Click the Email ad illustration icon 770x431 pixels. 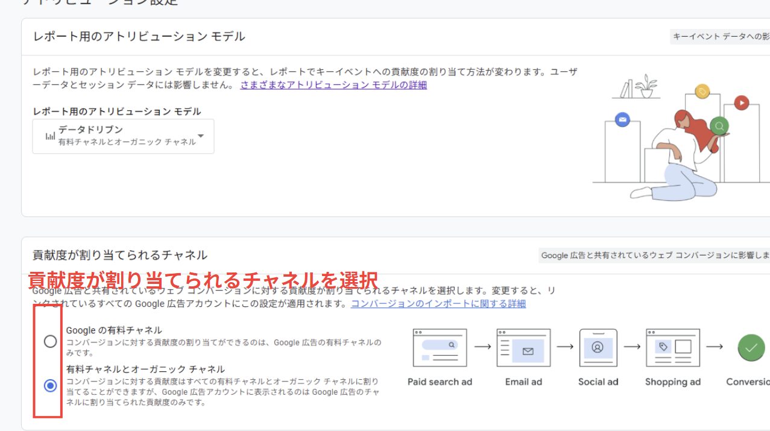click(x=523, y=348)
